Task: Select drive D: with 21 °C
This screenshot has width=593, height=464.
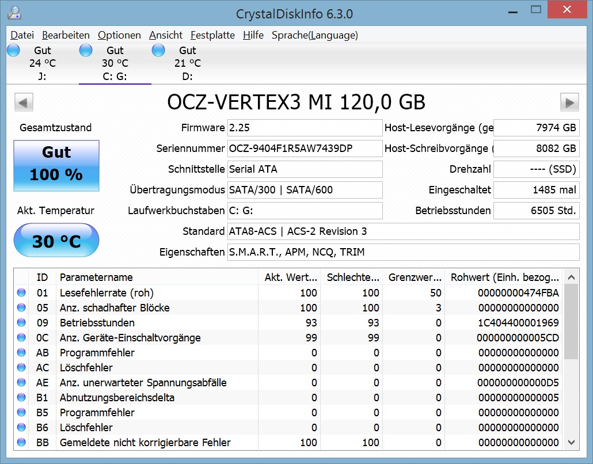Action: coord(188,63)
